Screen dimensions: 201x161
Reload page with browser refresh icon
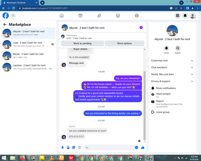coord(13,8)
